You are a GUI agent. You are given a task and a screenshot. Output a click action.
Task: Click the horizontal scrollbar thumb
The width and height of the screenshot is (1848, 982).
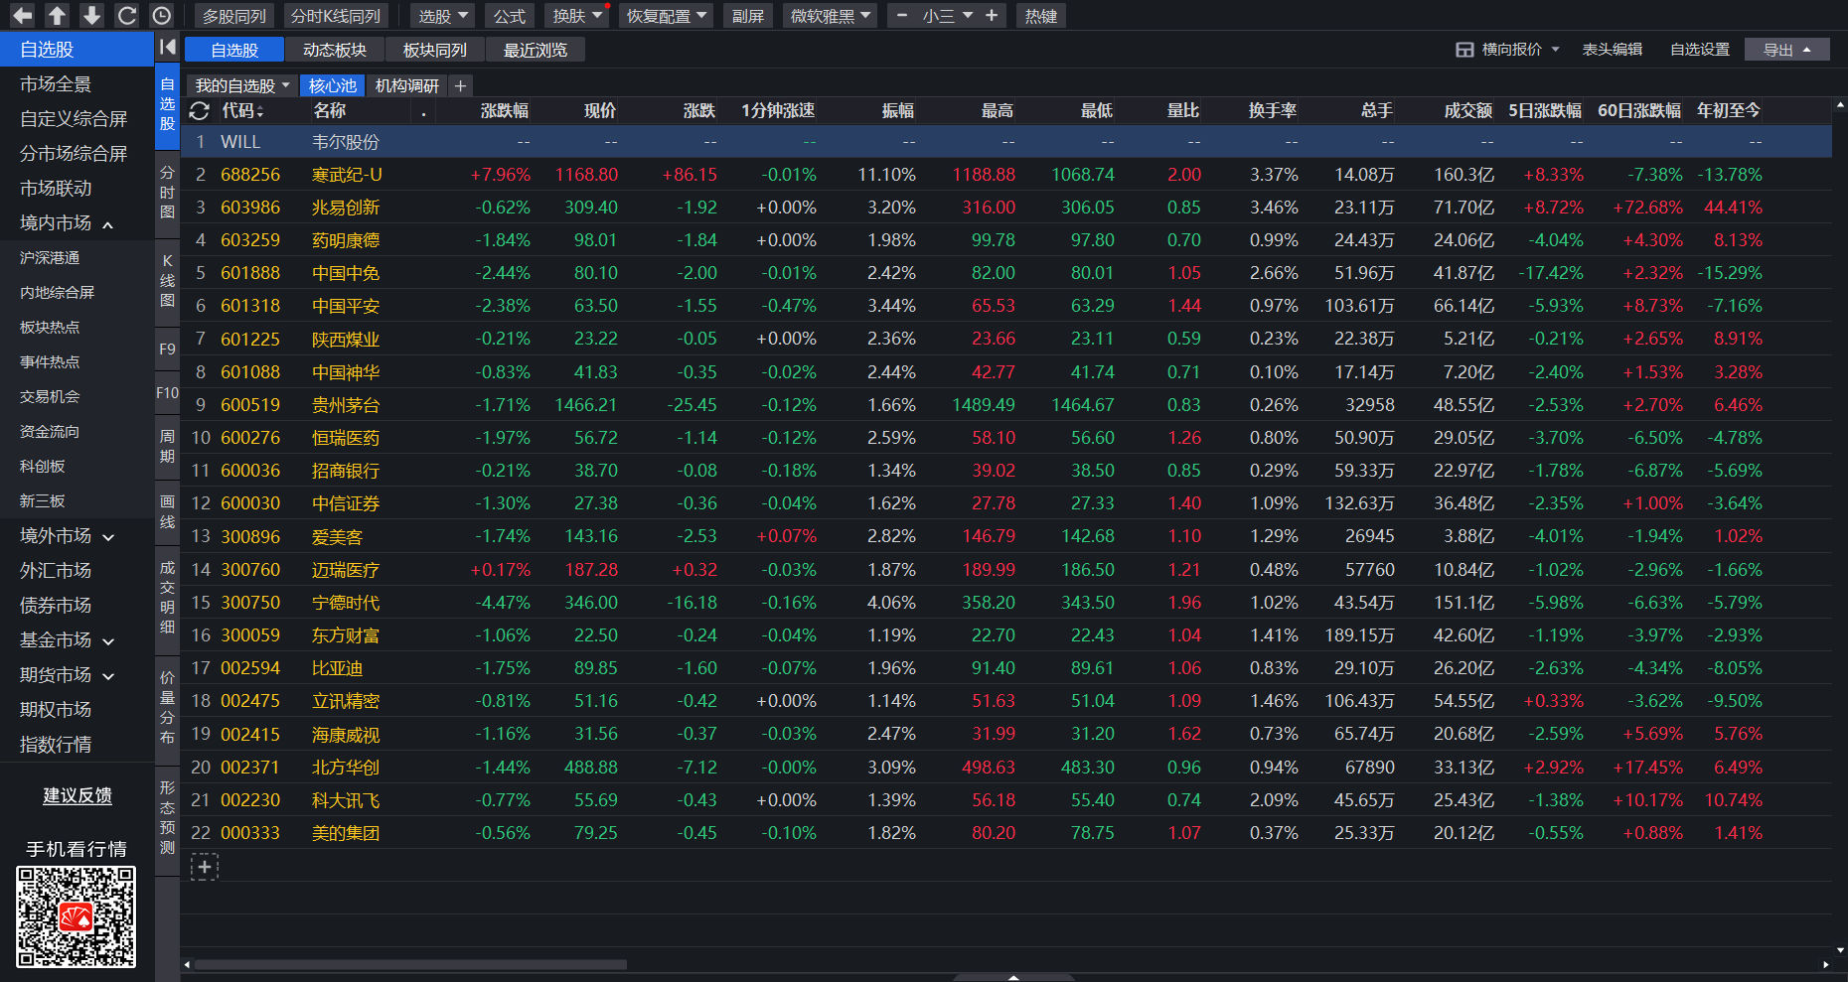[x=410, y=964]
